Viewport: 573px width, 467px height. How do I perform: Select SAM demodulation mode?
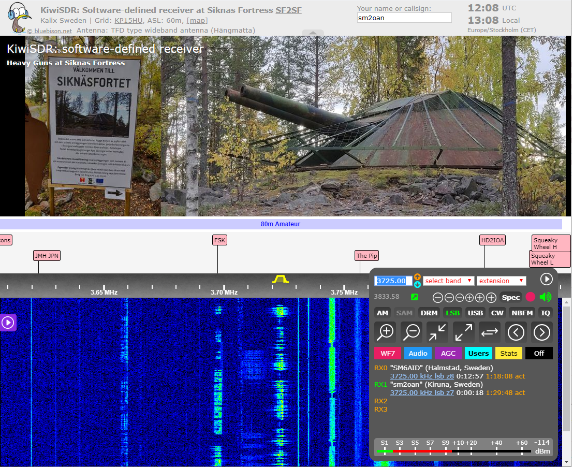[404, 313]
